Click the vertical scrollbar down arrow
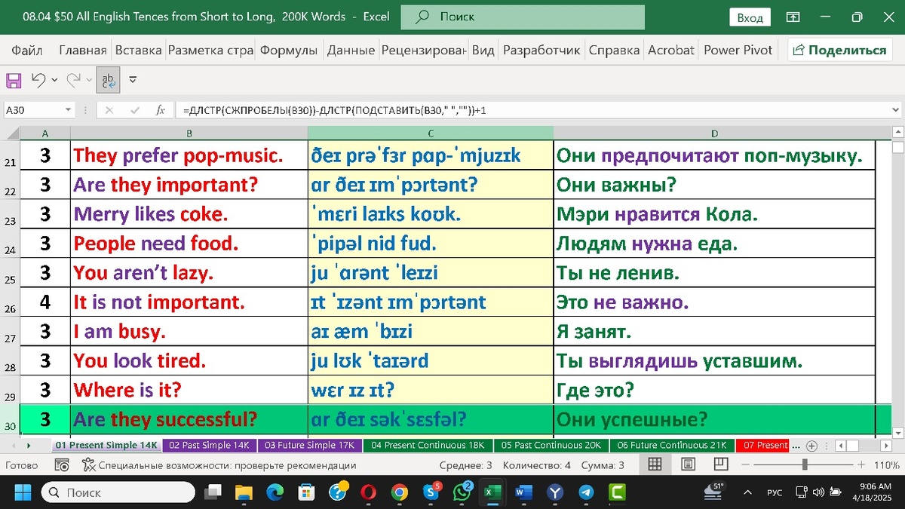 pyautogui.click(x=897, y=433)
